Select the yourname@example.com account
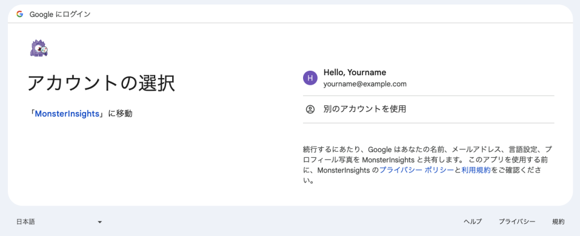580x236 pixels. coord(428,78)
